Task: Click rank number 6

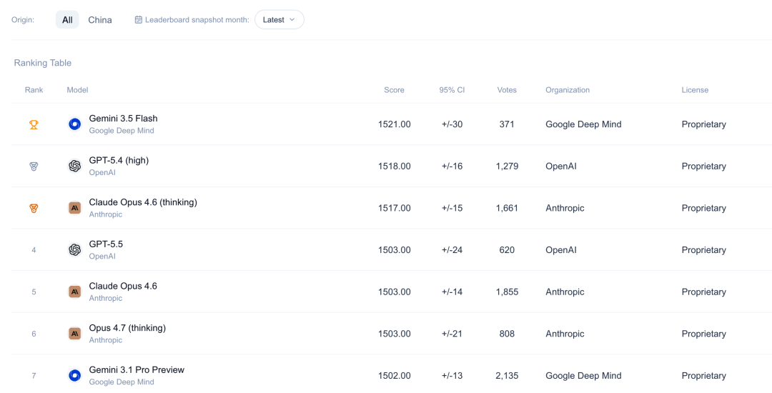Action: 34,334
